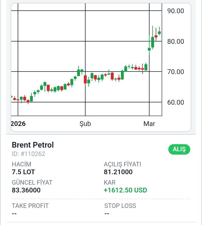Tap the opening price 81.21000
Image resolution: width=202 pixels, height=225 pixels.
(118, 172)
